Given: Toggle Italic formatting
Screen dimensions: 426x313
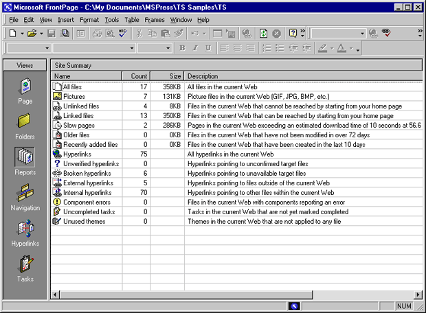Looking at the screenshot, I should (195, 48).
